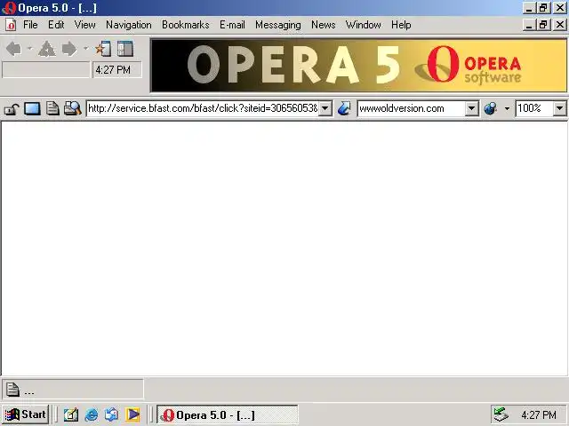Viewport: 569px width, 426px height.
Task: Click the Reload triangle icon
Action: (x=47, y=49)
